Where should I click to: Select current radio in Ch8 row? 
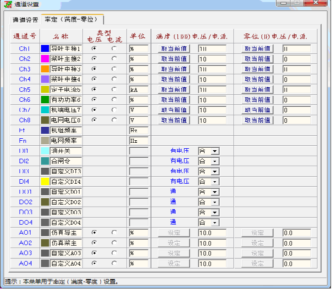114,120
